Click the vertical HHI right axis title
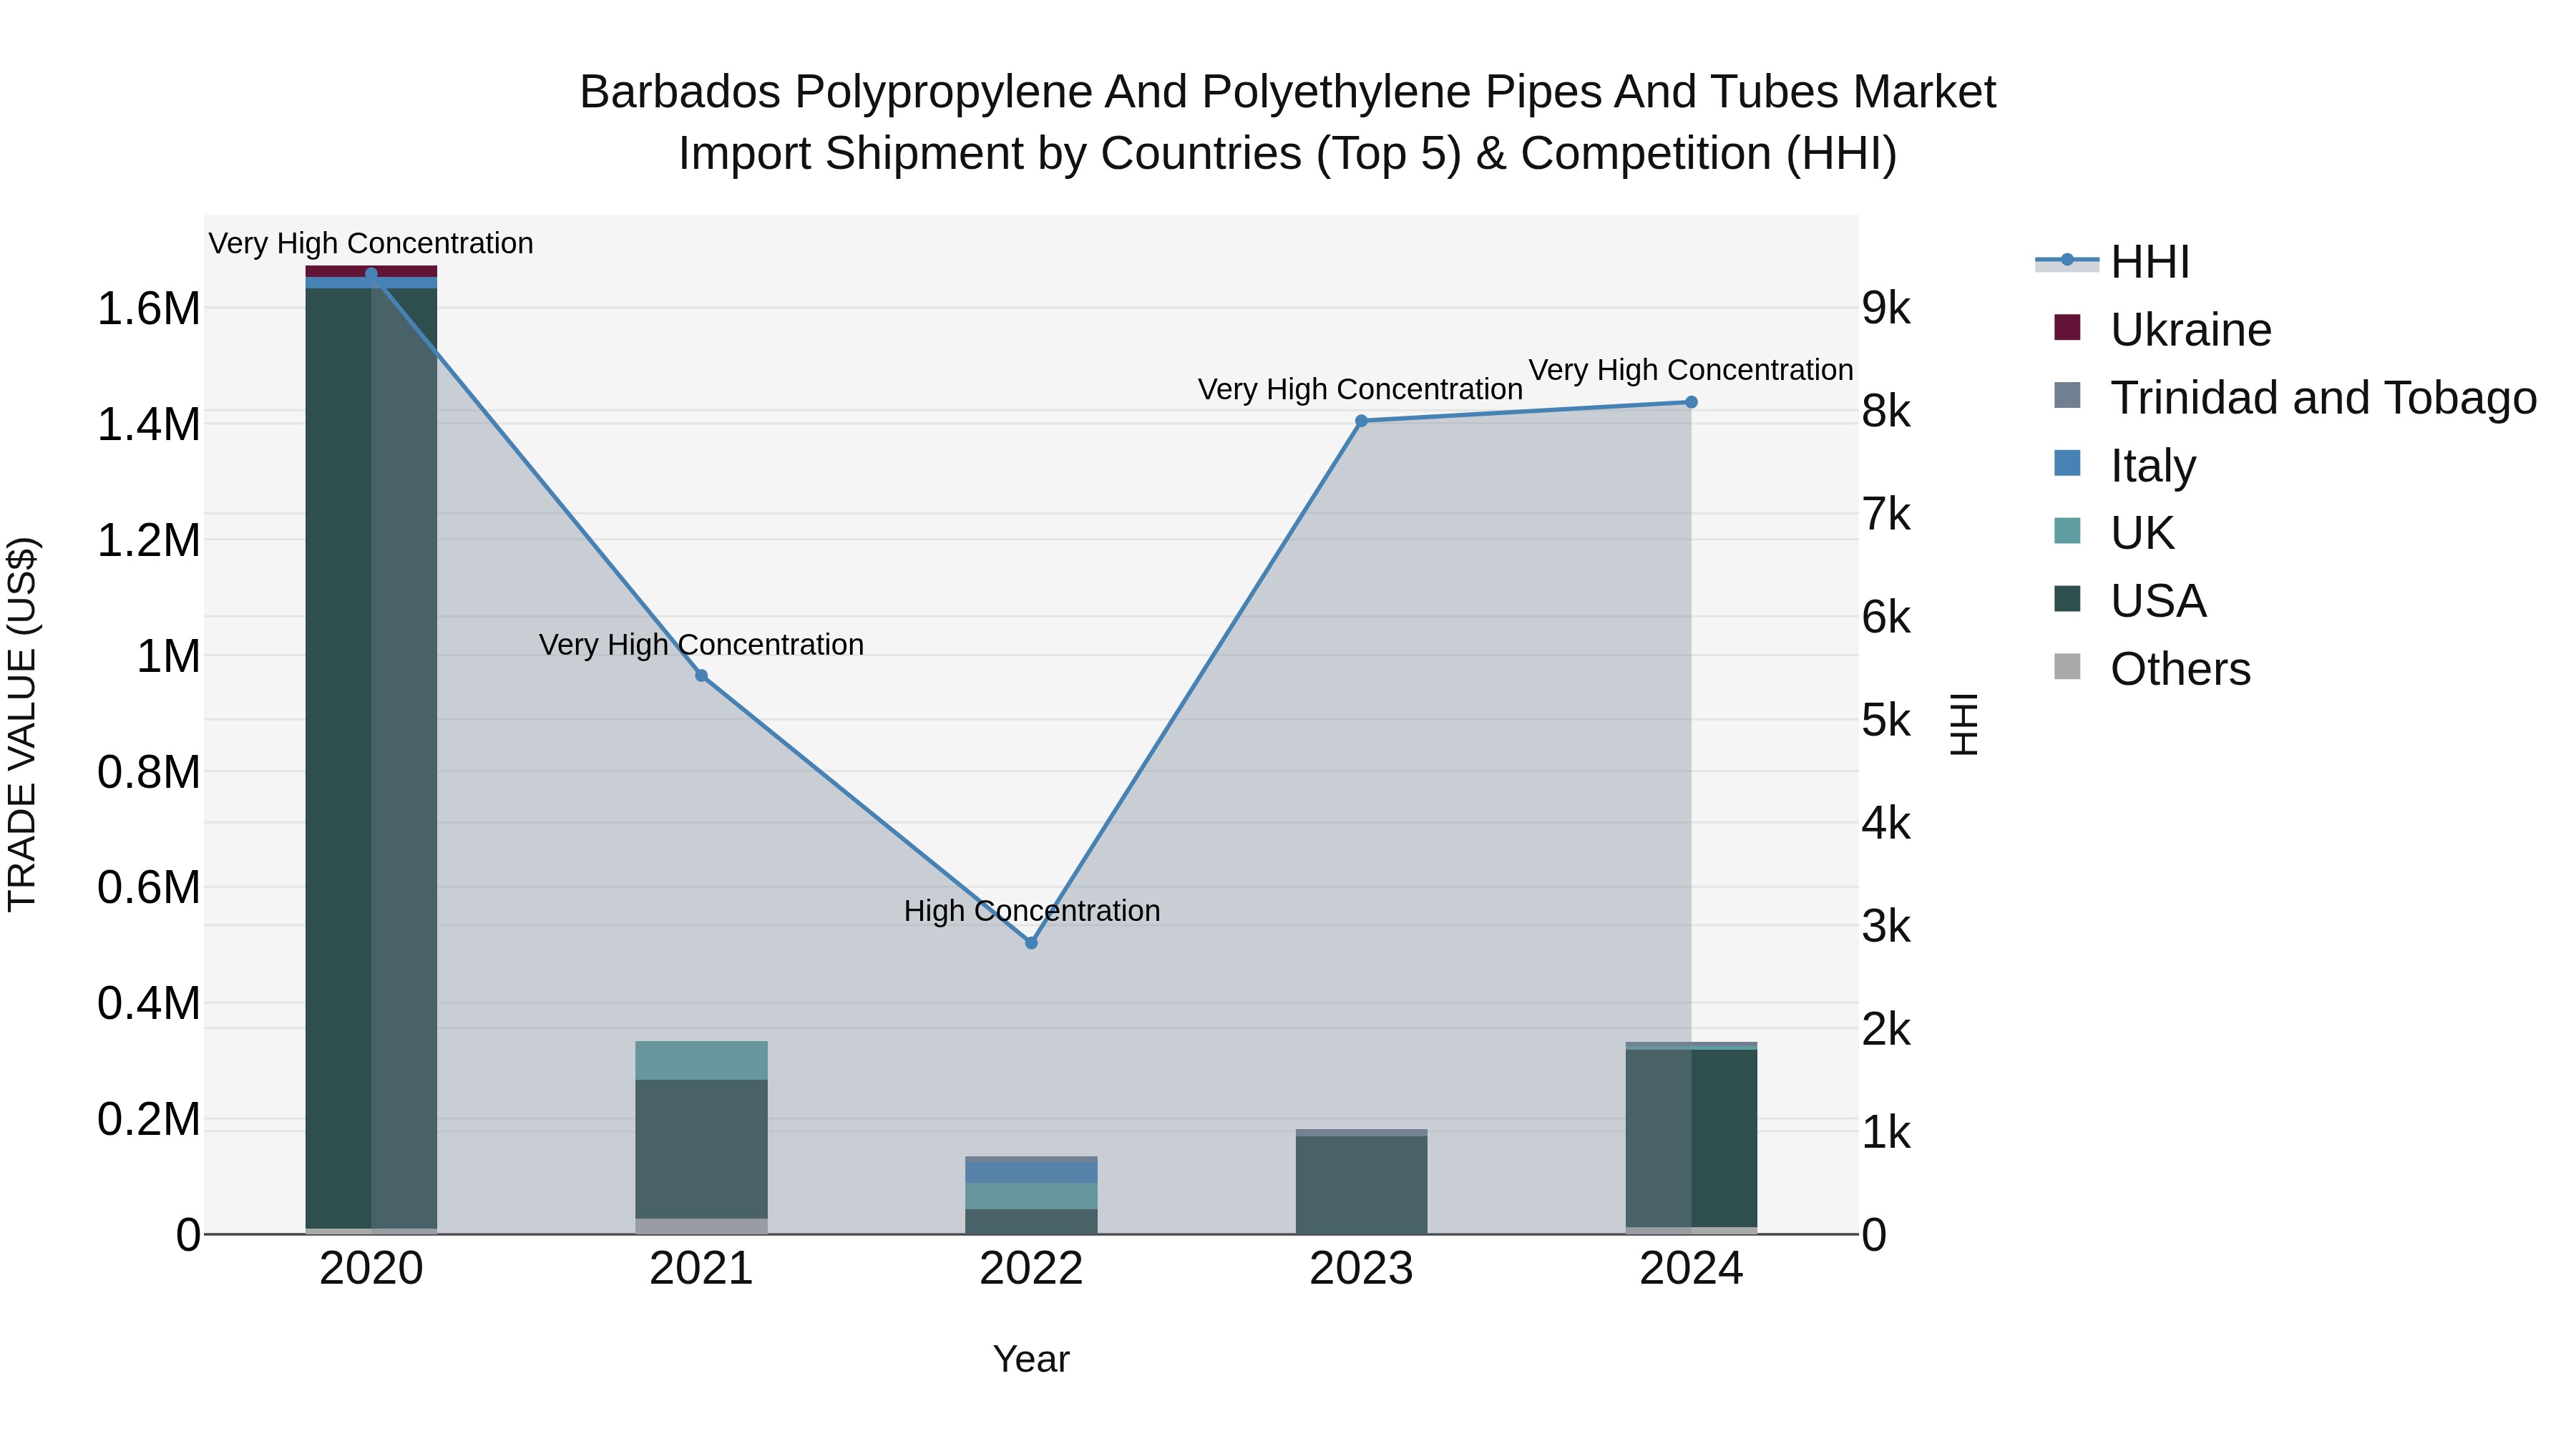The width and height of the screenshot is (2576, 1449). pos(1964,724)
